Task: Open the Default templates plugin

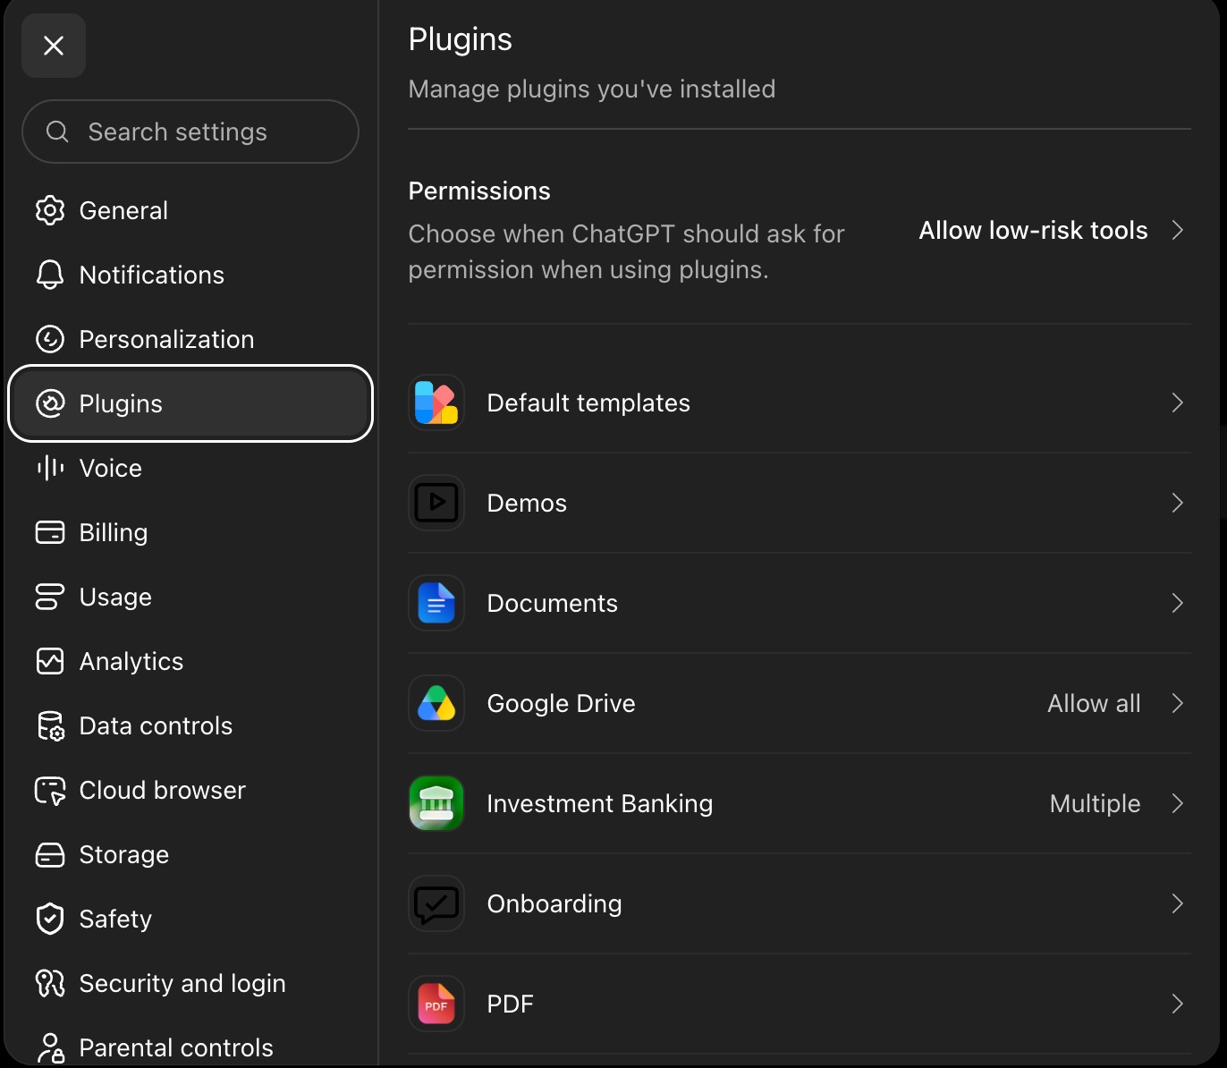Action: click(800, 403)
